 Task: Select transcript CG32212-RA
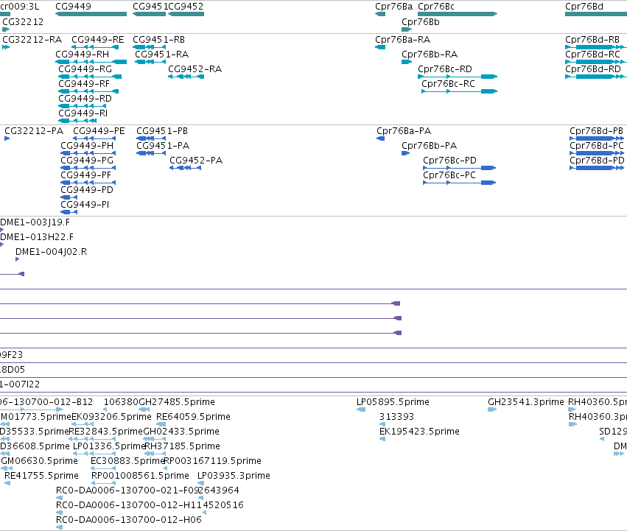coord(32,40)
